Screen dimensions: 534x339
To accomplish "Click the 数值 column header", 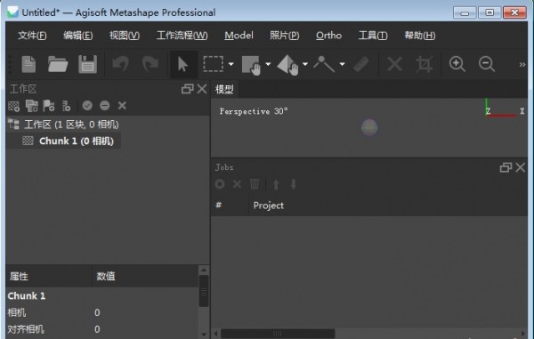I will pos(145,276).
